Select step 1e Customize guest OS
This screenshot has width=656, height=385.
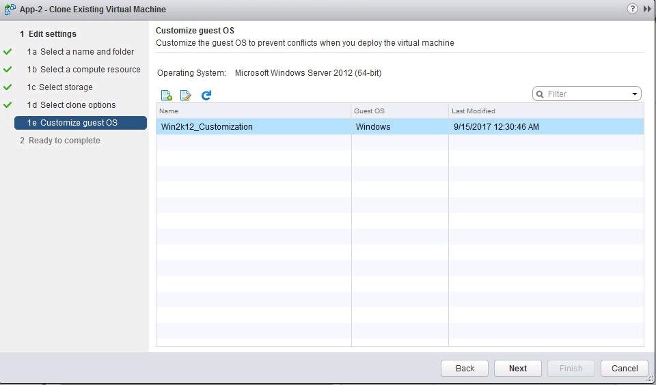[x=81, y=123]
